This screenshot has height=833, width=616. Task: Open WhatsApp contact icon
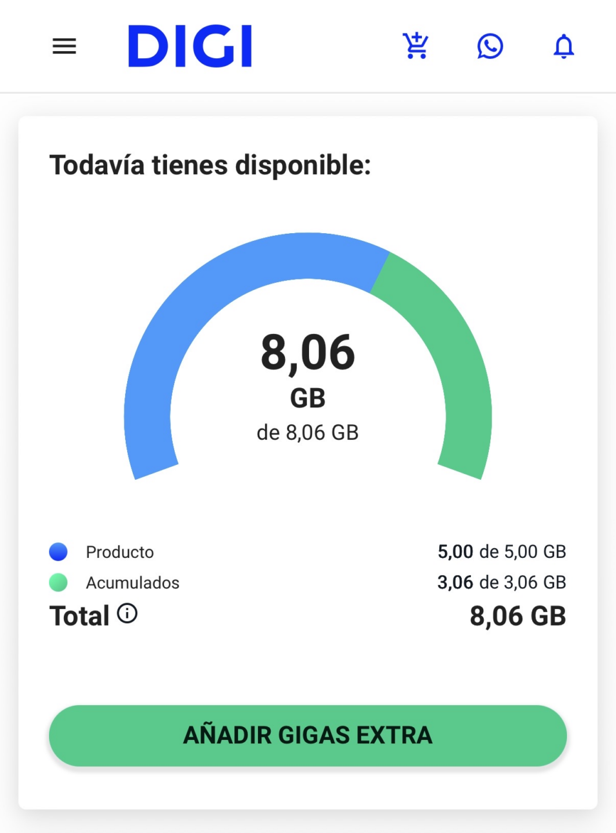click(x=490, y=46)
